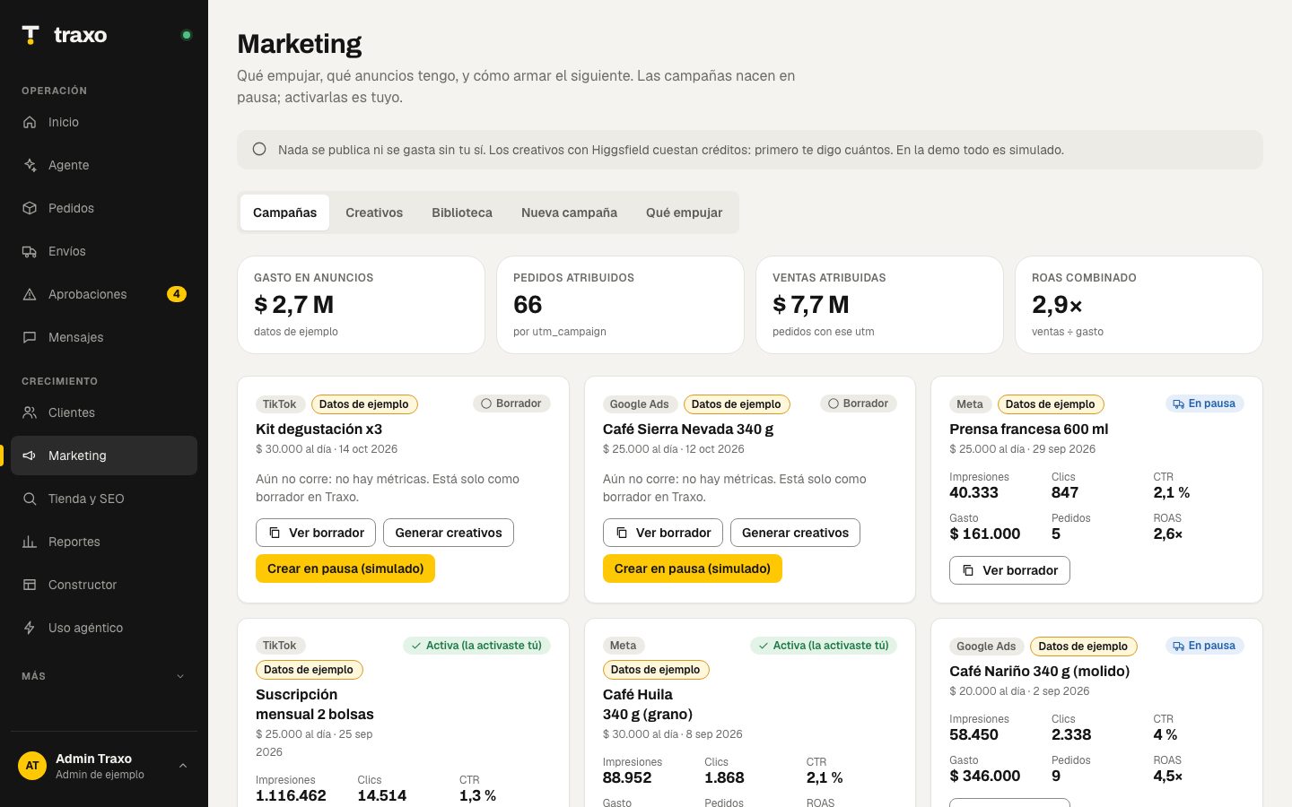The height and width of the screenshot is (807, 1292).
Task: Click the Aprobaciones badge showing 4
Action: click(177, 294)
